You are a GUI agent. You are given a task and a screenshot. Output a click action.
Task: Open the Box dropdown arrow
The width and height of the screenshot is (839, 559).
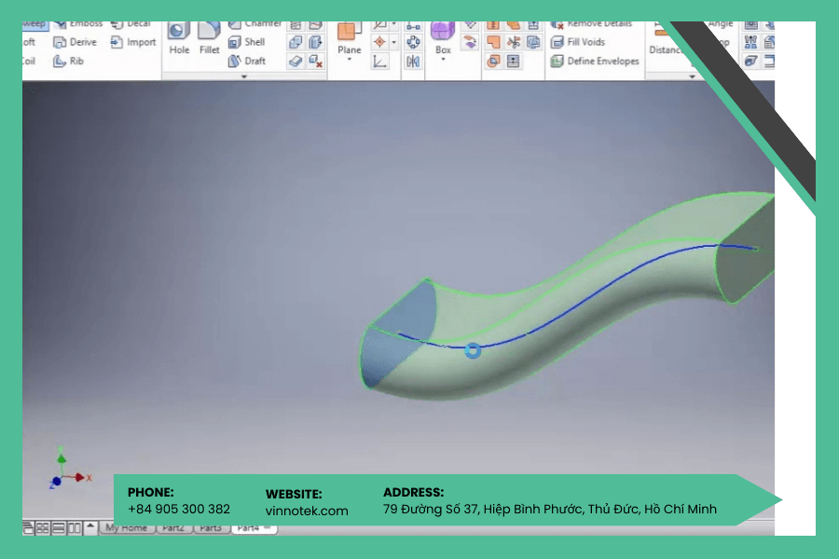443,60
